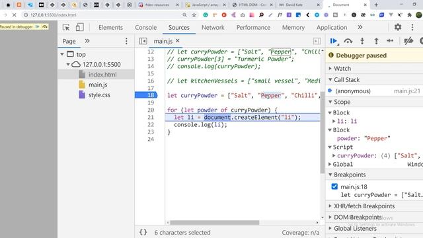Stop loading the page

[14, 15]
